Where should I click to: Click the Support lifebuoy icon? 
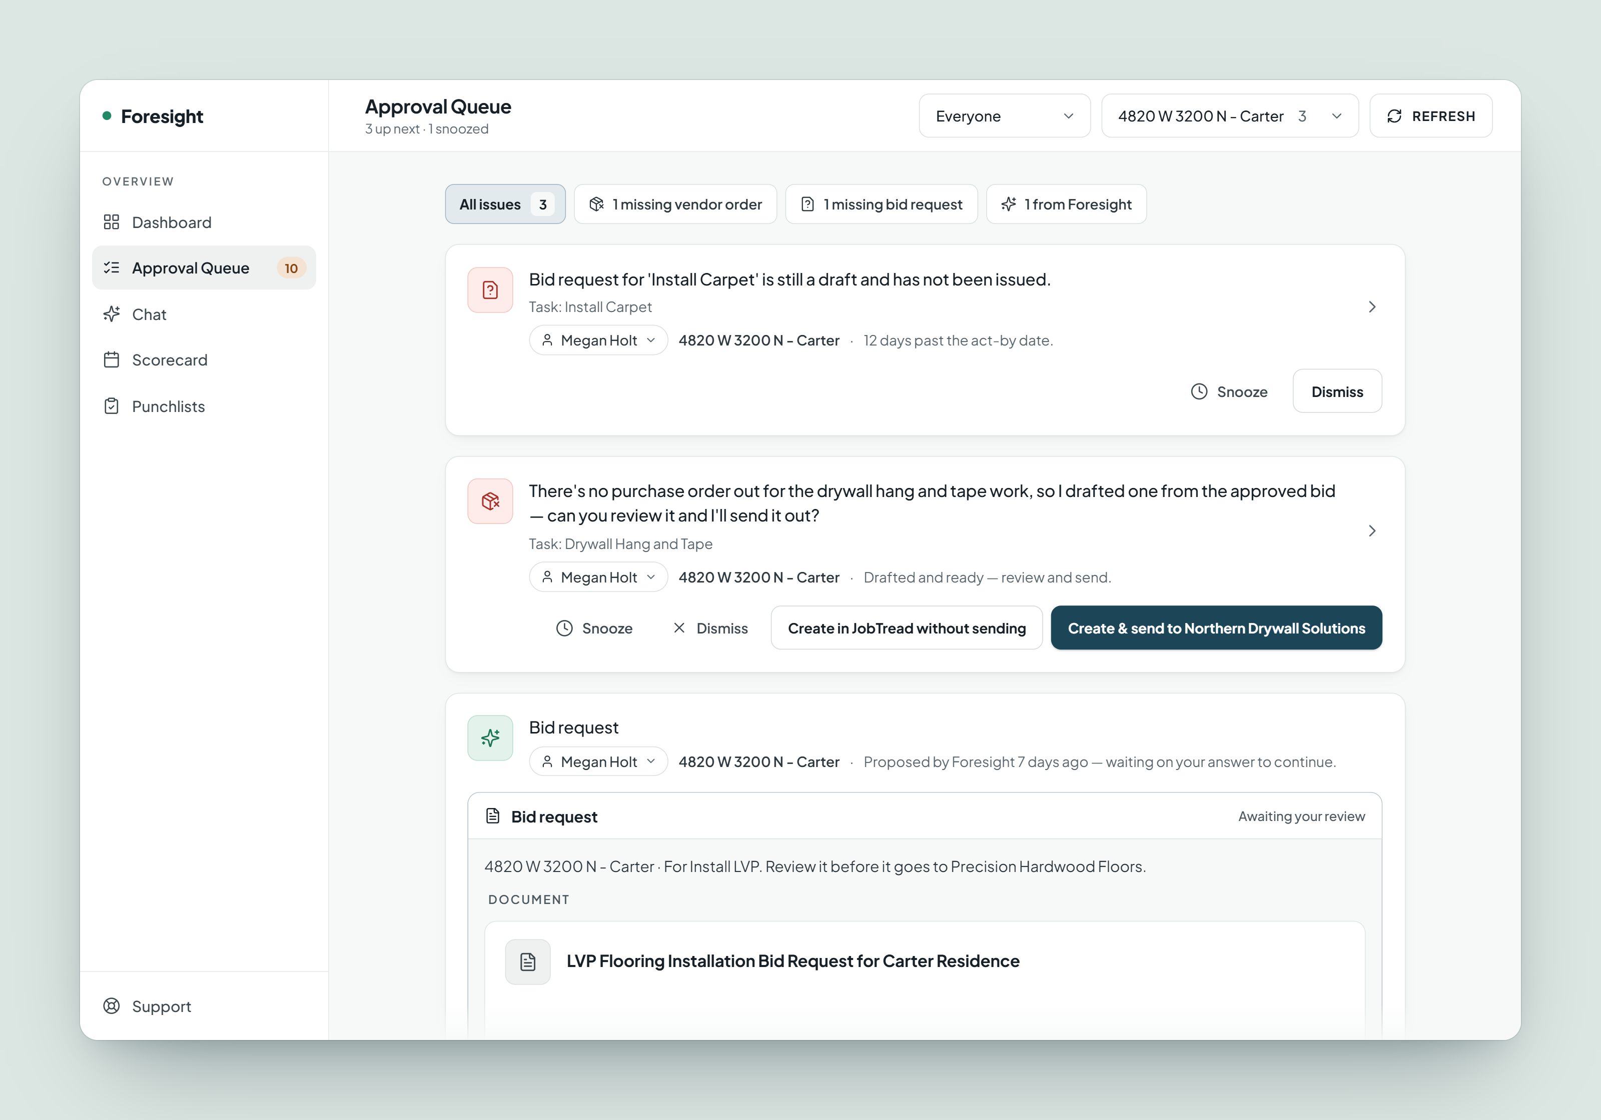[x=112, y=1006]
